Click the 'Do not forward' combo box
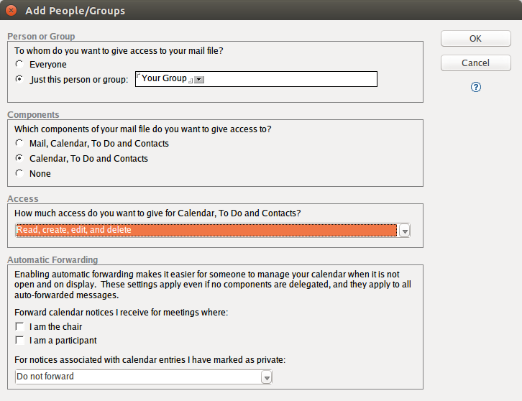The height and width of the screenshot is (401, 522). pos(137,377)
